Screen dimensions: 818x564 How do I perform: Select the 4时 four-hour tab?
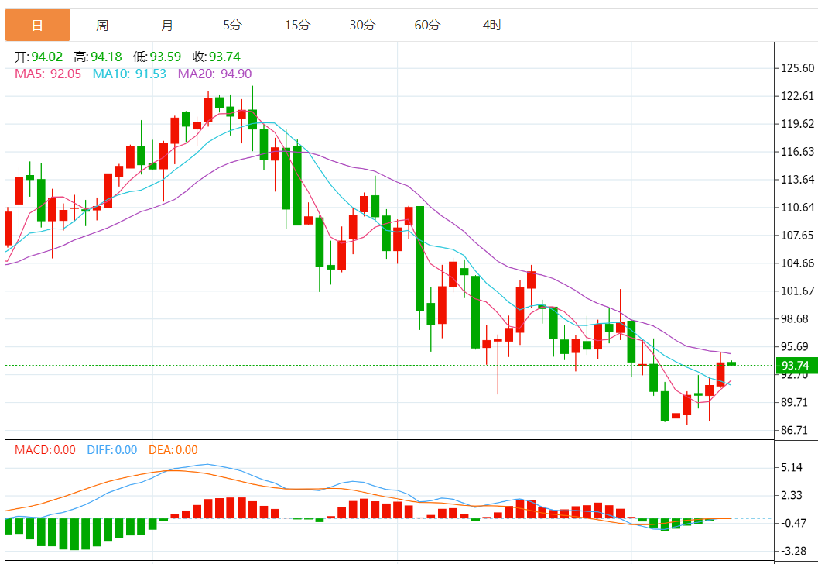tap(492, 25)
